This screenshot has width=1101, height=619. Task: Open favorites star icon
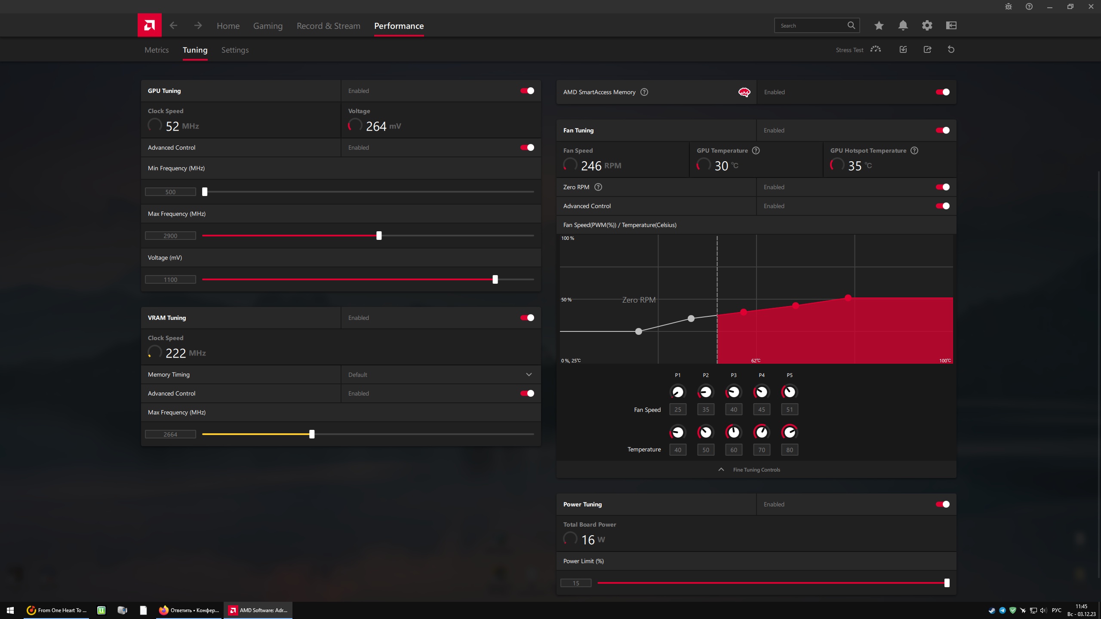(x=879, y=26)
